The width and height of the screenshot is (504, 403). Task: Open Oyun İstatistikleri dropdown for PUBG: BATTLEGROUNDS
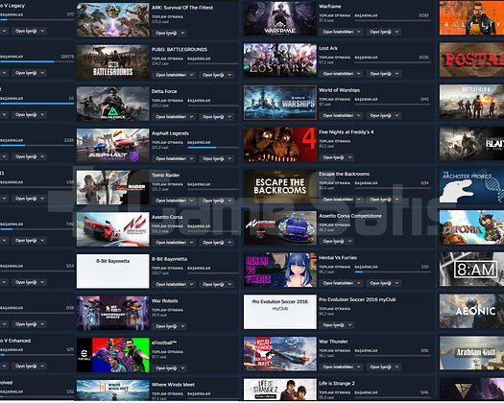(174, 75)
